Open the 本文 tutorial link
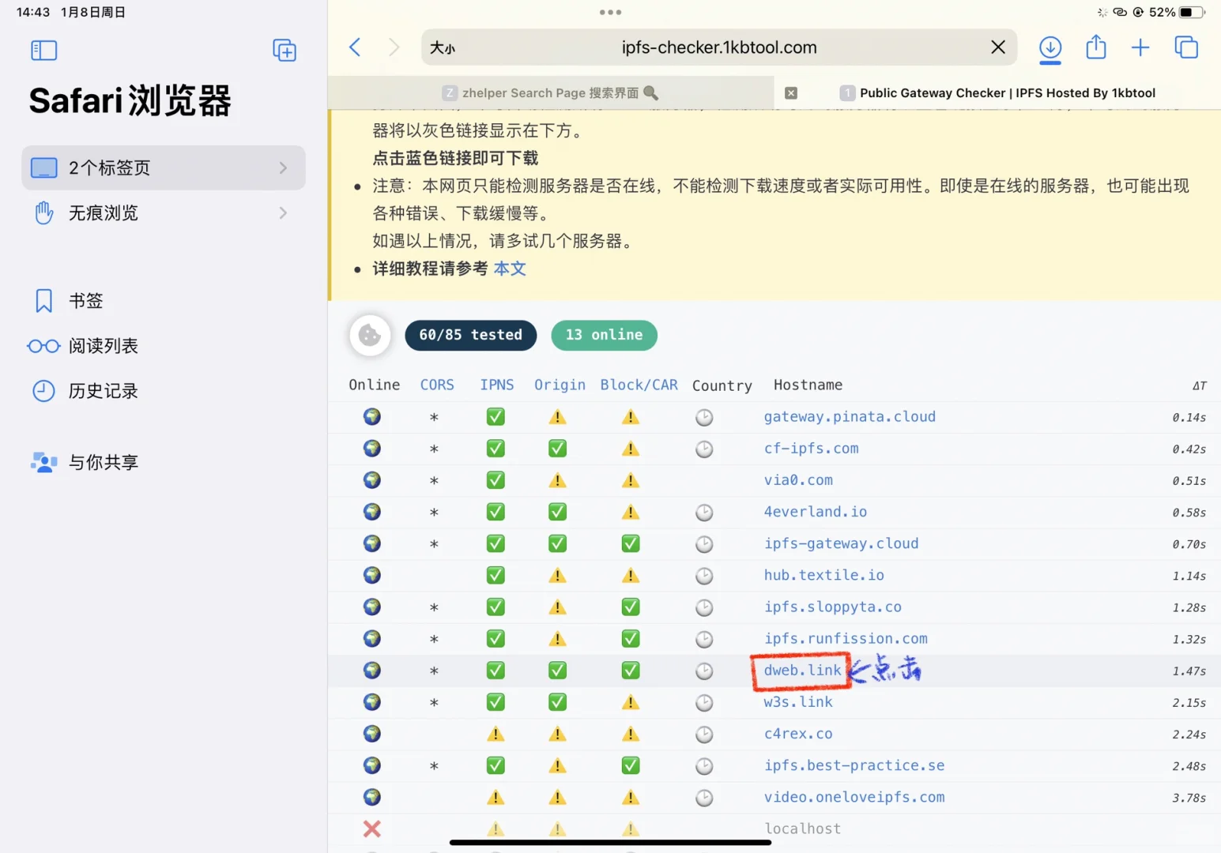Viewport: 1221px width, 853px height. click(x=510, y=269)
